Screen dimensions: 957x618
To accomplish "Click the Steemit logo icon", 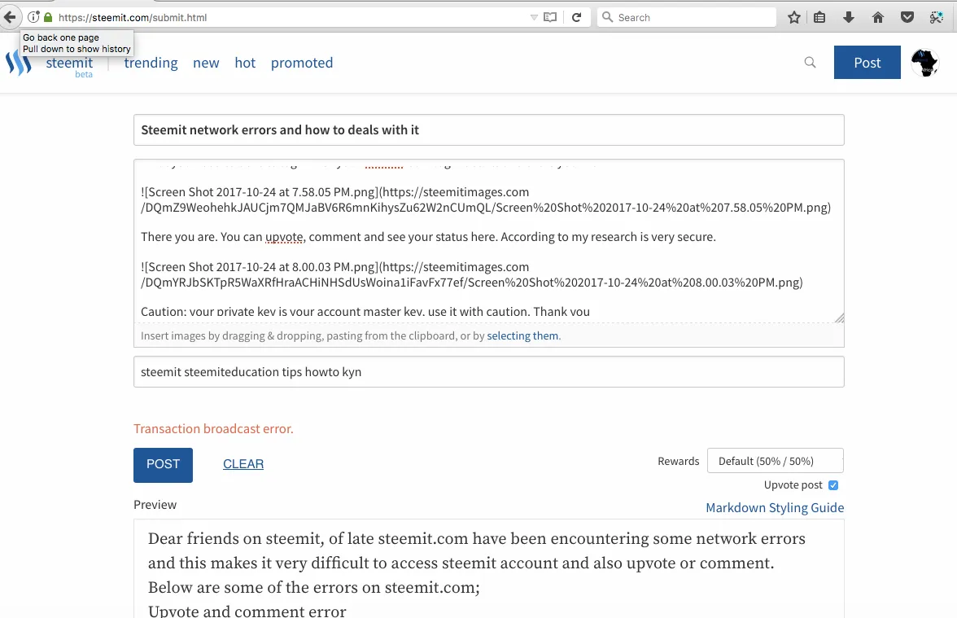I will 18,63.
